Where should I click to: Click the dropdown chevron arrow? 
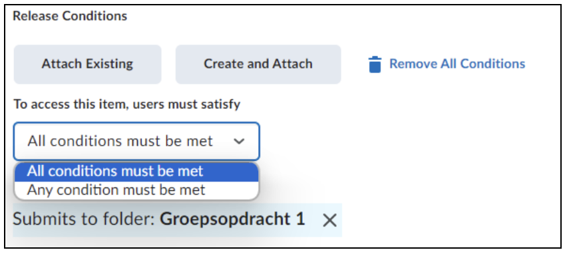tap(239, 141)
